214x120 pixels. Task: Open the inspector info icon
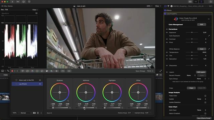click(x=172, y=6)
